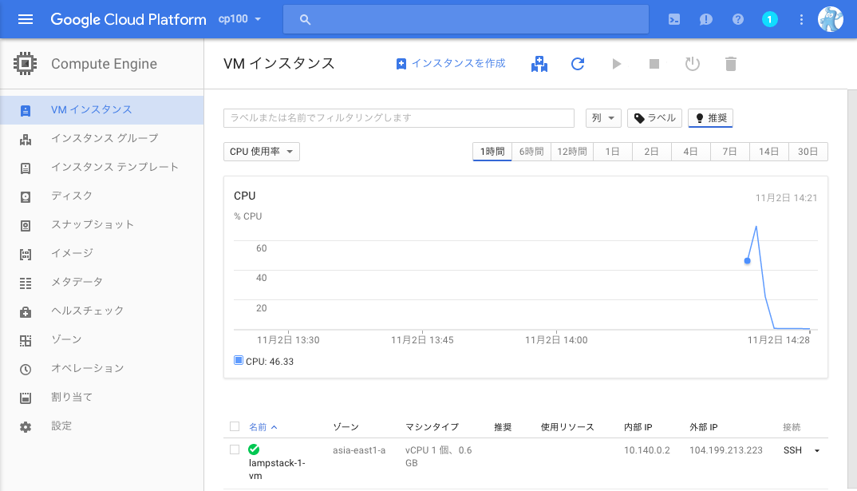857x491 pixels.
Task: Click the create instance group icon
Action: [539, 63]
